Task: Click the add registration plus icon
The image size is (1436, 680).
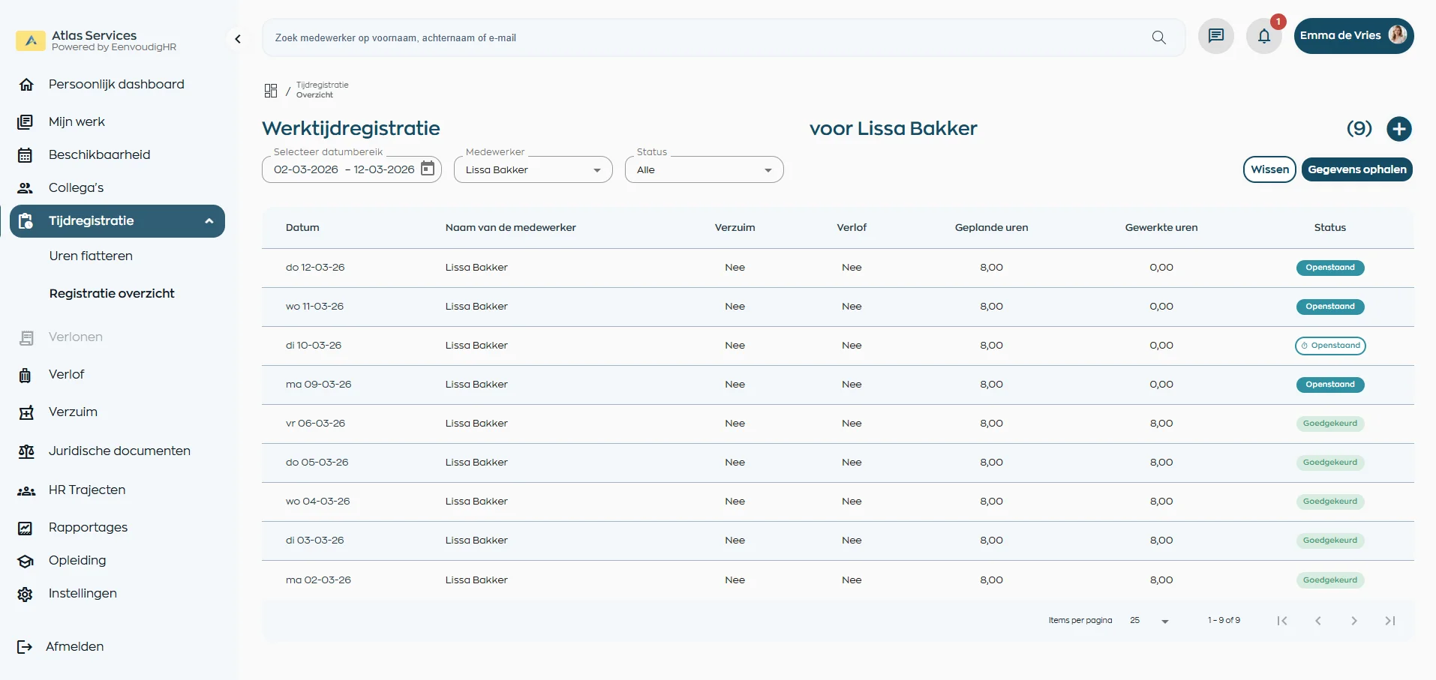Action: [x=1398, y=129]
